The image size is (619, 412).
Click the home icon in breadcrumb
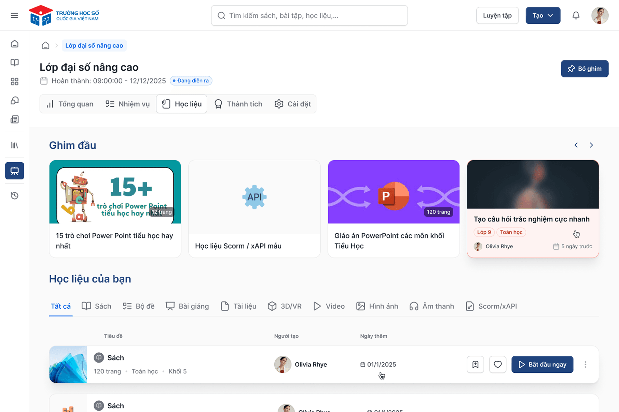coord(45,45)
